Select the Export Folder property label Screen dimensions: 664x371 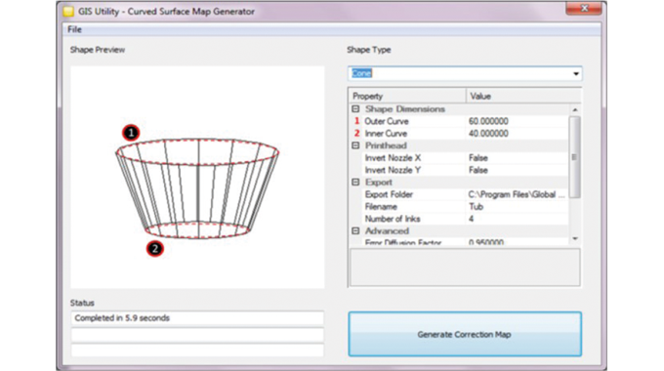click(389, 194)
